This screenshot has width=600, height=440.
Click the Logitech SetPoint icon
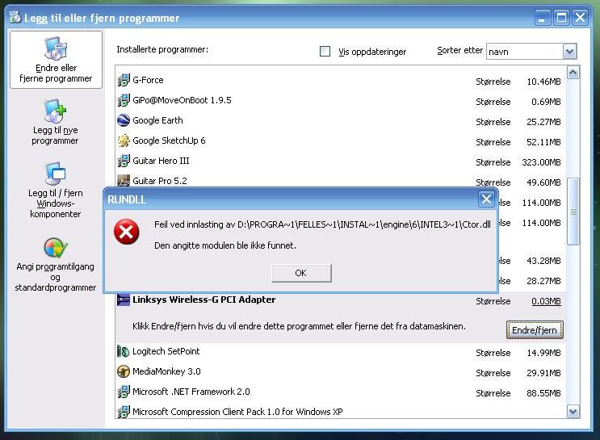pyautogui.click(x=124, y=351)
